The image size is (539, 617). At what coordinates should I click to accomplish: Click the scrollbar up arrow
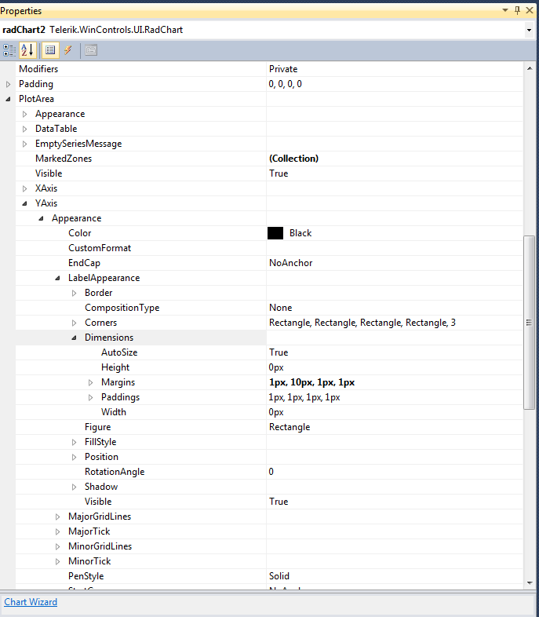tap(530, 68)
